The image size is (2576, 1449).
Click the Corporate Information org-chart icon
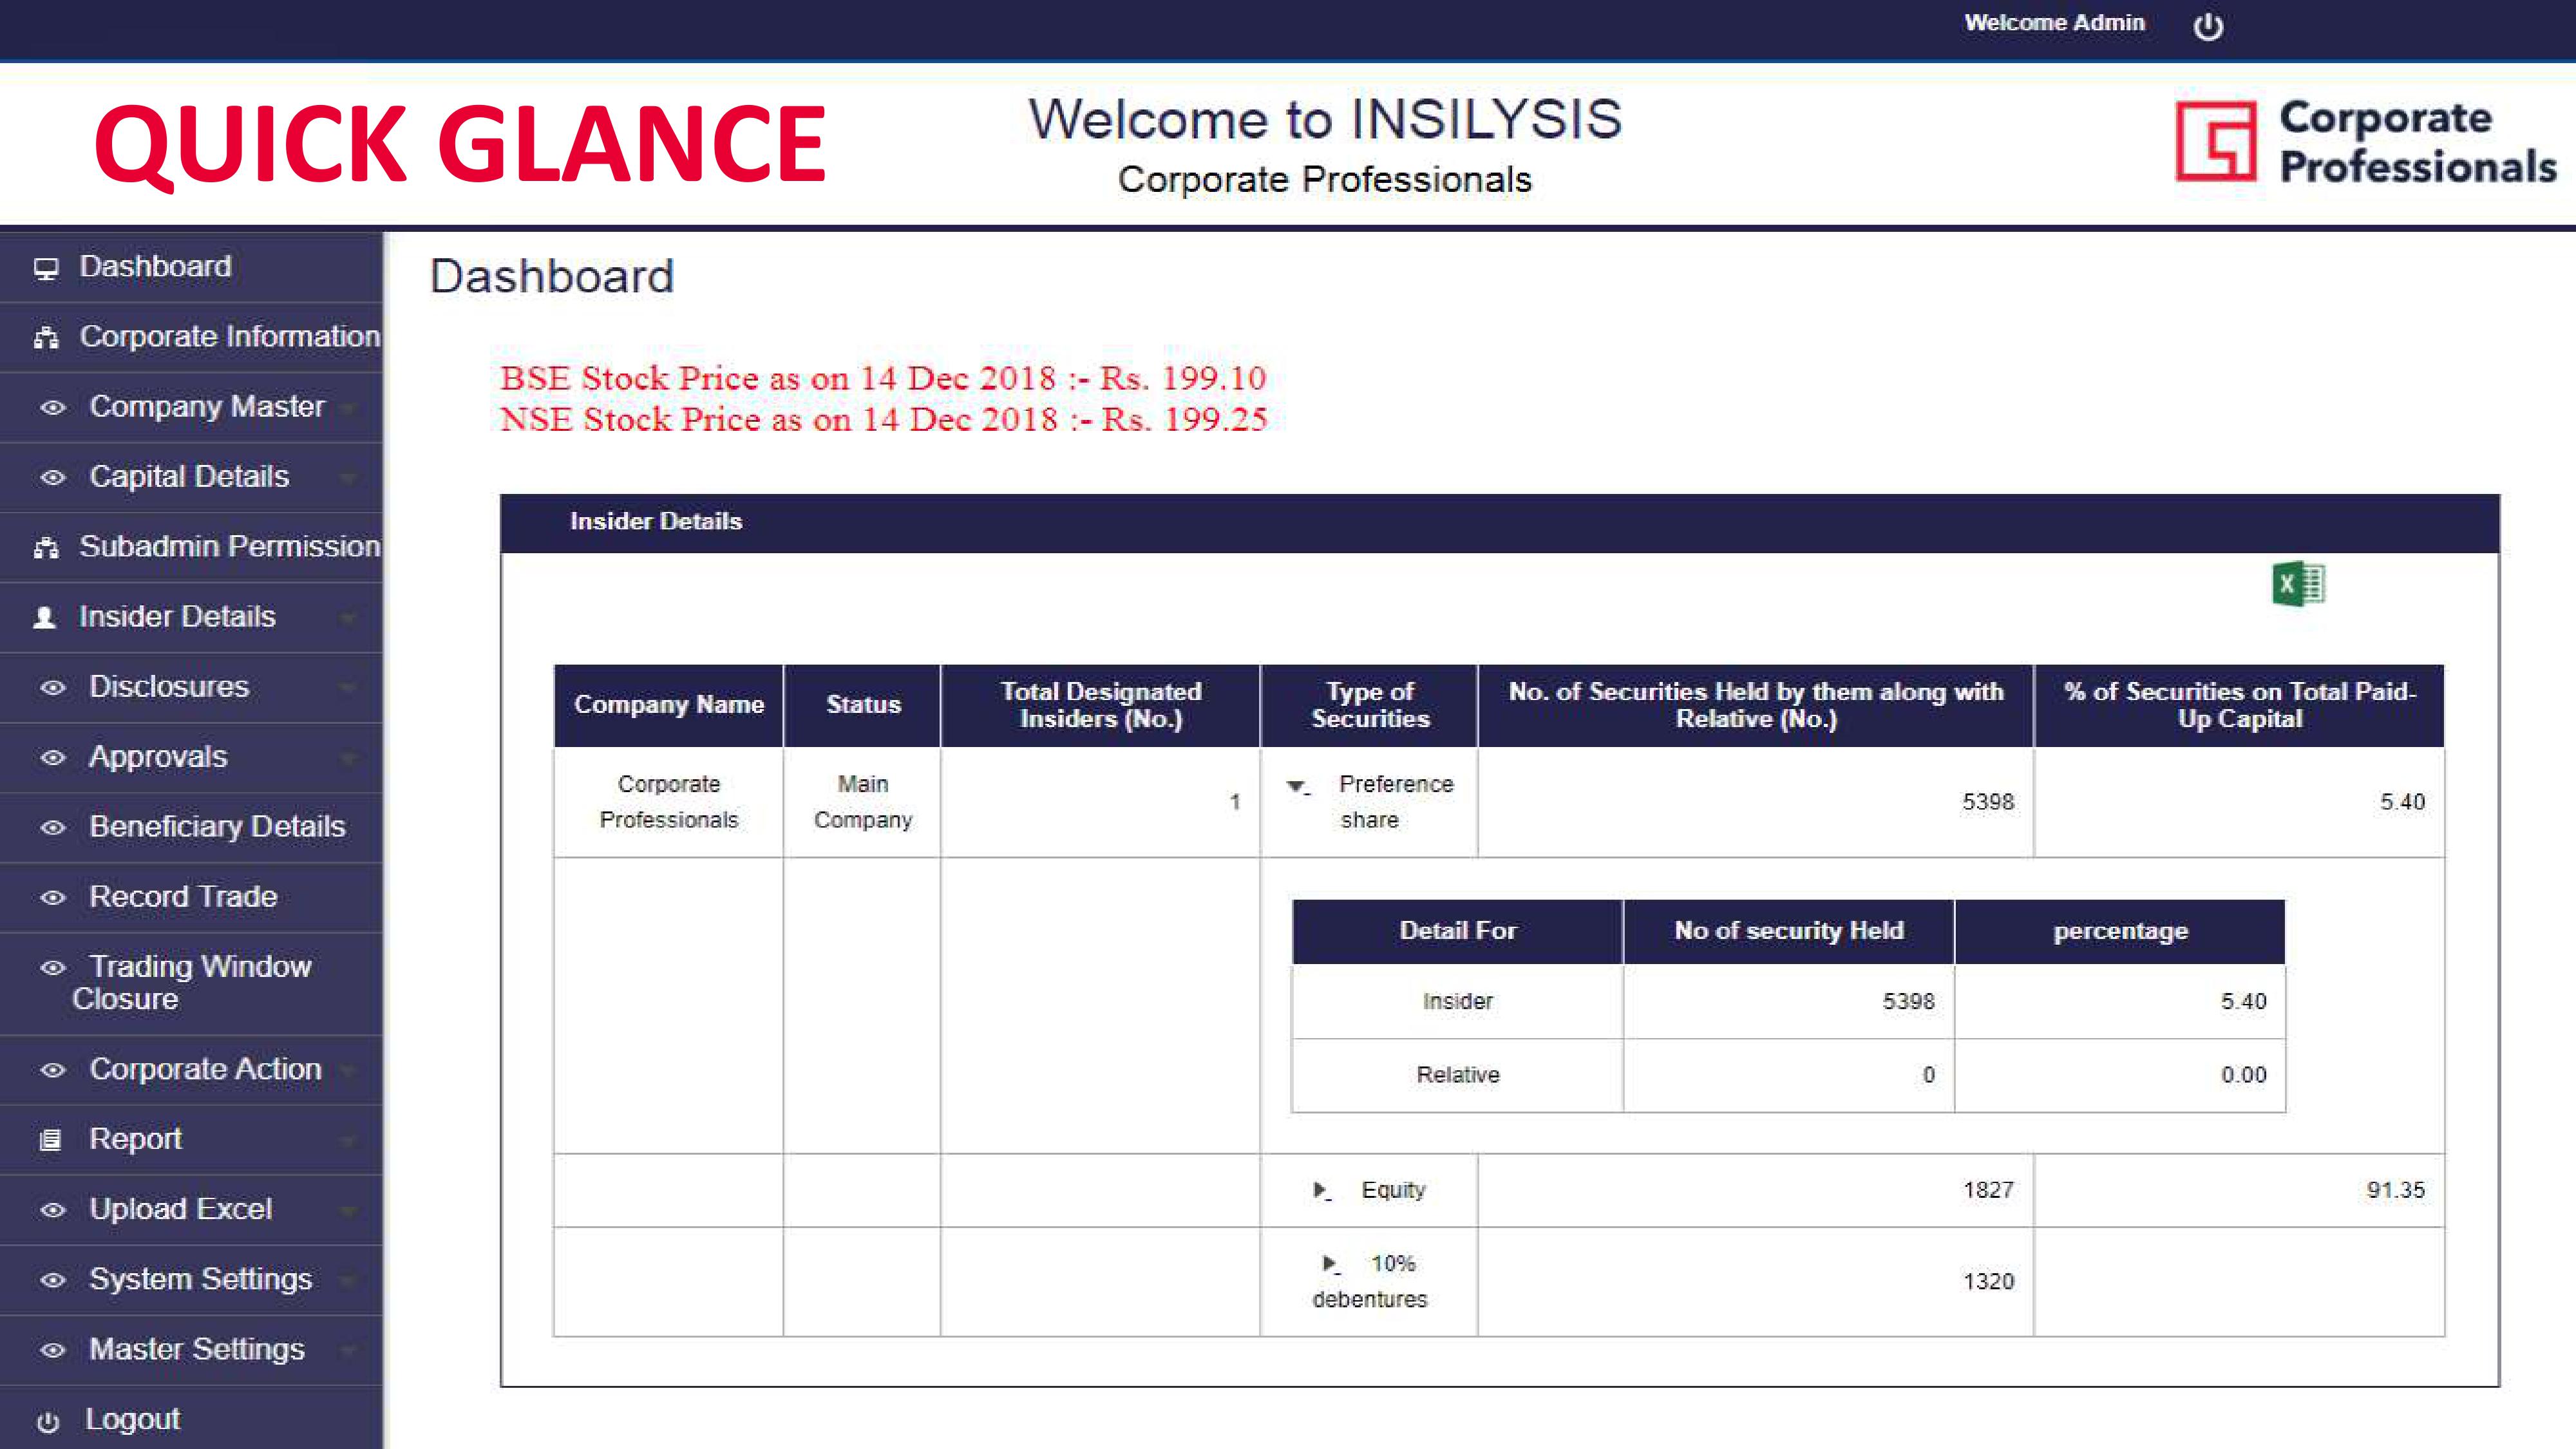point(46,338)
